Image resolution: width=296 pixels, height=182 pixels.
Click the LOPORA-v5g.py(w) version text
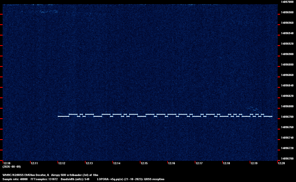pyautogui.click(x=110, y=179)
